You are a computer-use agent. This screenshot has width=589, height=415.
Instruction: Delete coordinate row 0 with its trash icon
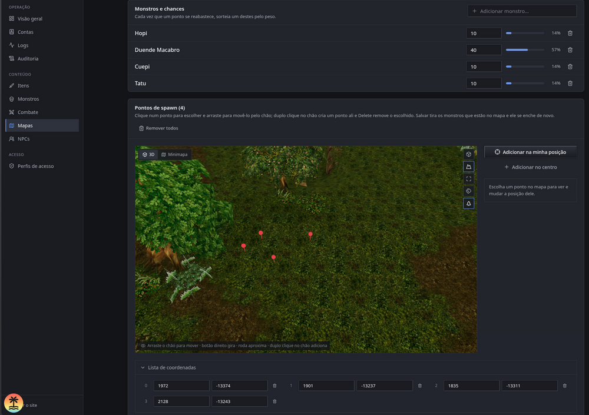tap(274, 386)
